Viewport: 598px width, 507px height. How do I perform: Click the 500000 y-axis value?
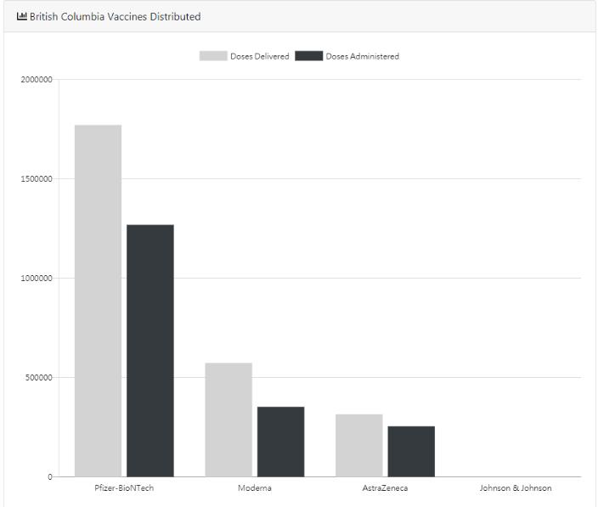(39, 378)
